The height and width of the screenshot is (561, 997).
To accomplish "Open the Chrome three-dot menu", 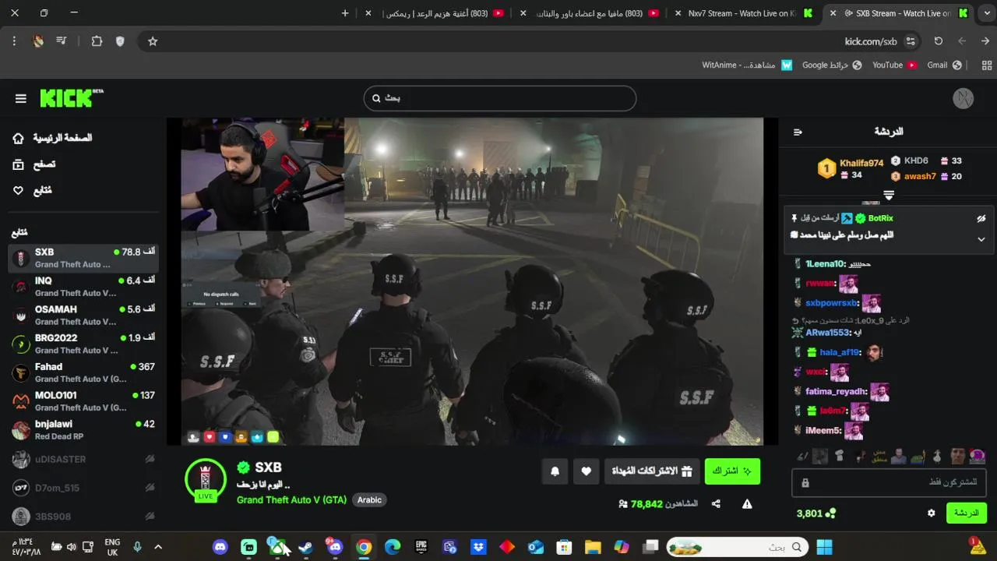I will [14, 41].
